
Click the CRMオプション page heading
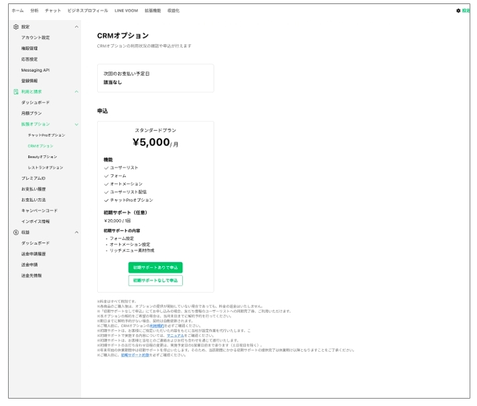[x=123, y=36]
